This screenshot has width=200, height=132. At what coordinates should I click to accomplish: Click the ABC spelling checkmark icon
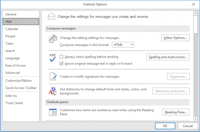pos(53,58)
